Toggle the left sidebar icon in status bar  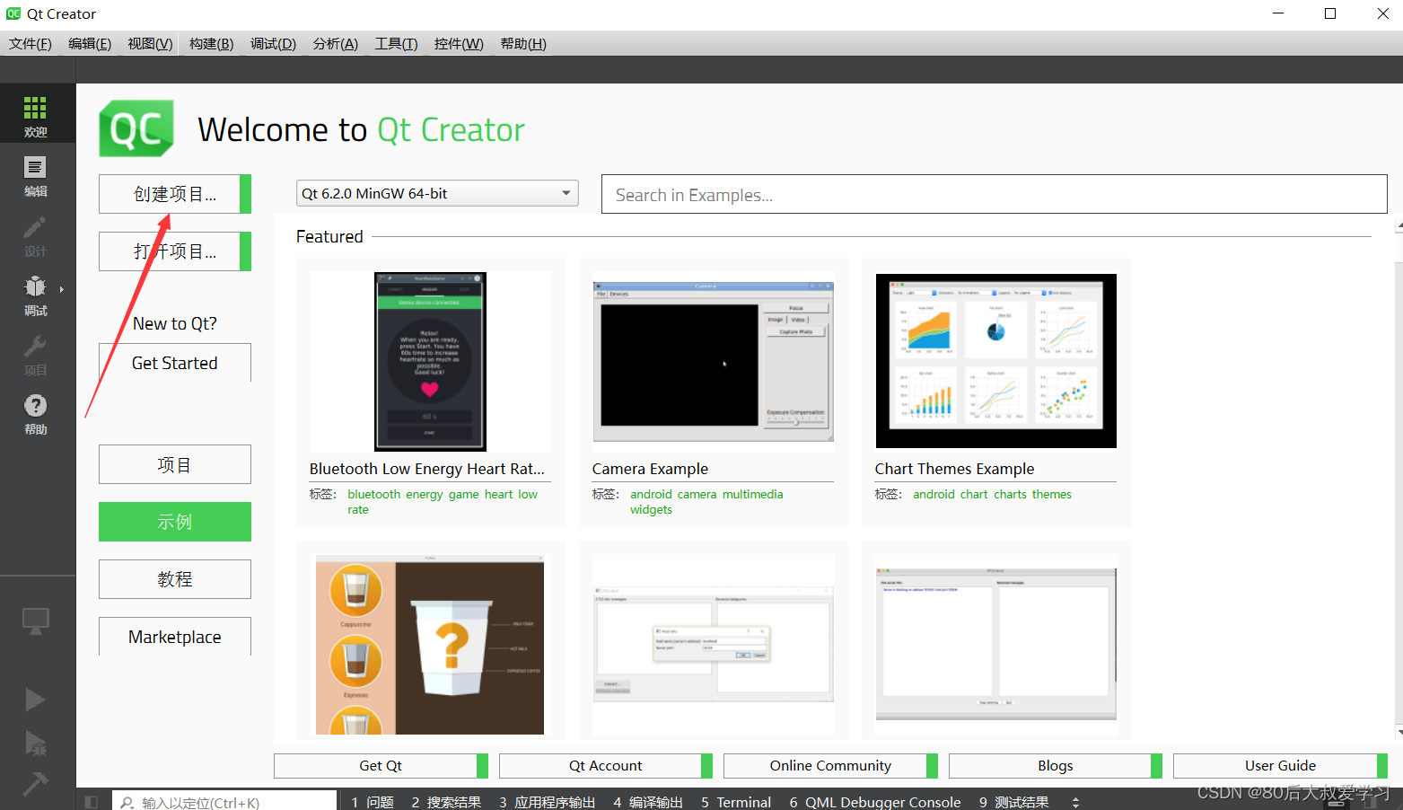tap(91, 802)
